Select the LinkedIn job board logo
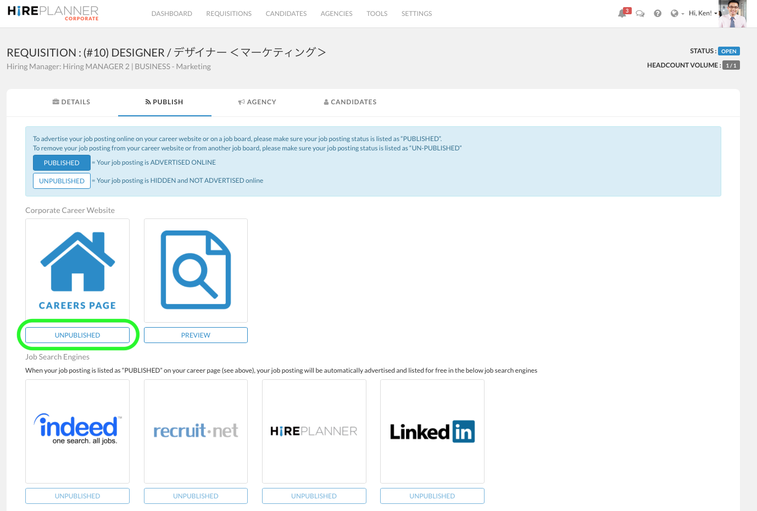This screenshot has width=757, height=511. click(432, 431)
